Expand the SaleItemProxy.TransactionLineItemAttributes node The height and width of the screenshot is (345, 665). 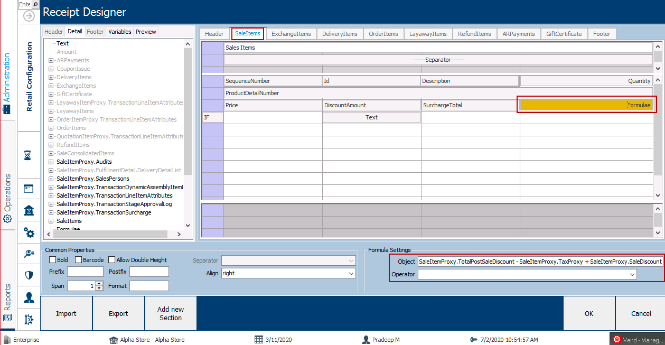pyautogui.click(x=51, y=195)
